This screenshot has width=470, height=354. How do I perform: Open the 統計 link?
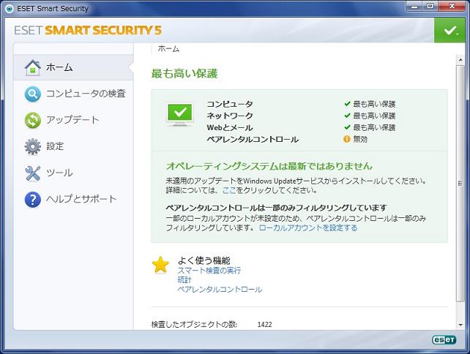pyautogui.click(x=184, y=279)
